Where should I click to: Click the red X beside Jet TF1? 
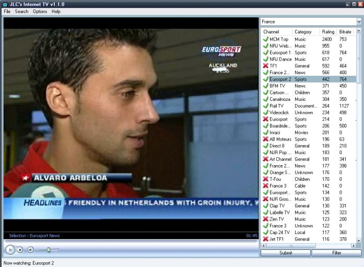point(266,239)
